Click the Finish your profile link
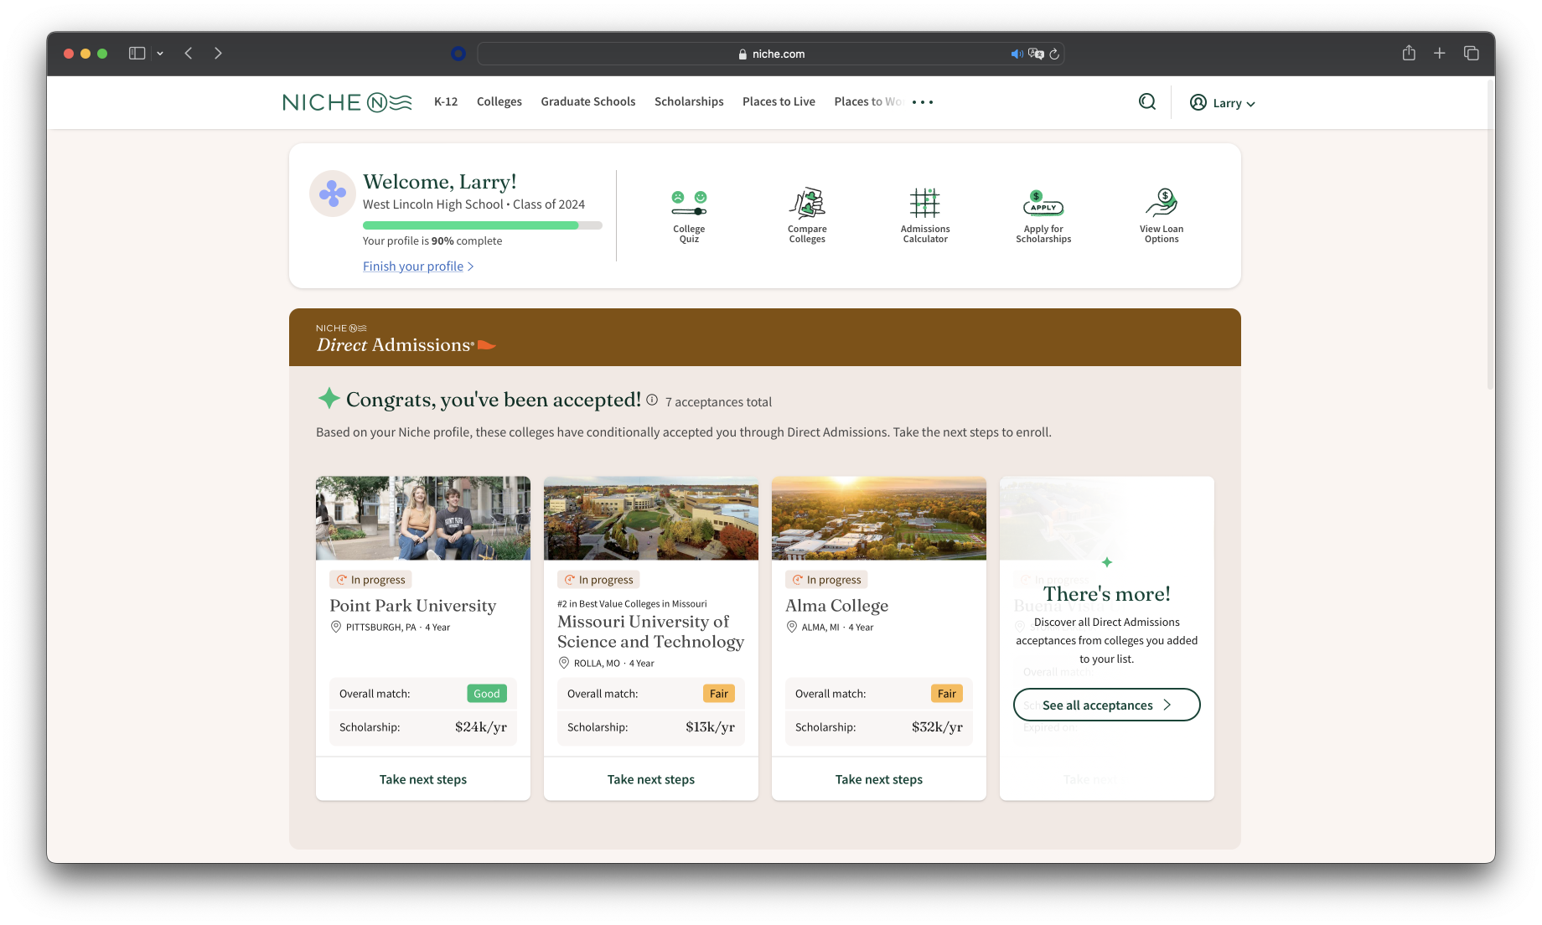This screenshot has height=925, width=1542. coord(418,266)
